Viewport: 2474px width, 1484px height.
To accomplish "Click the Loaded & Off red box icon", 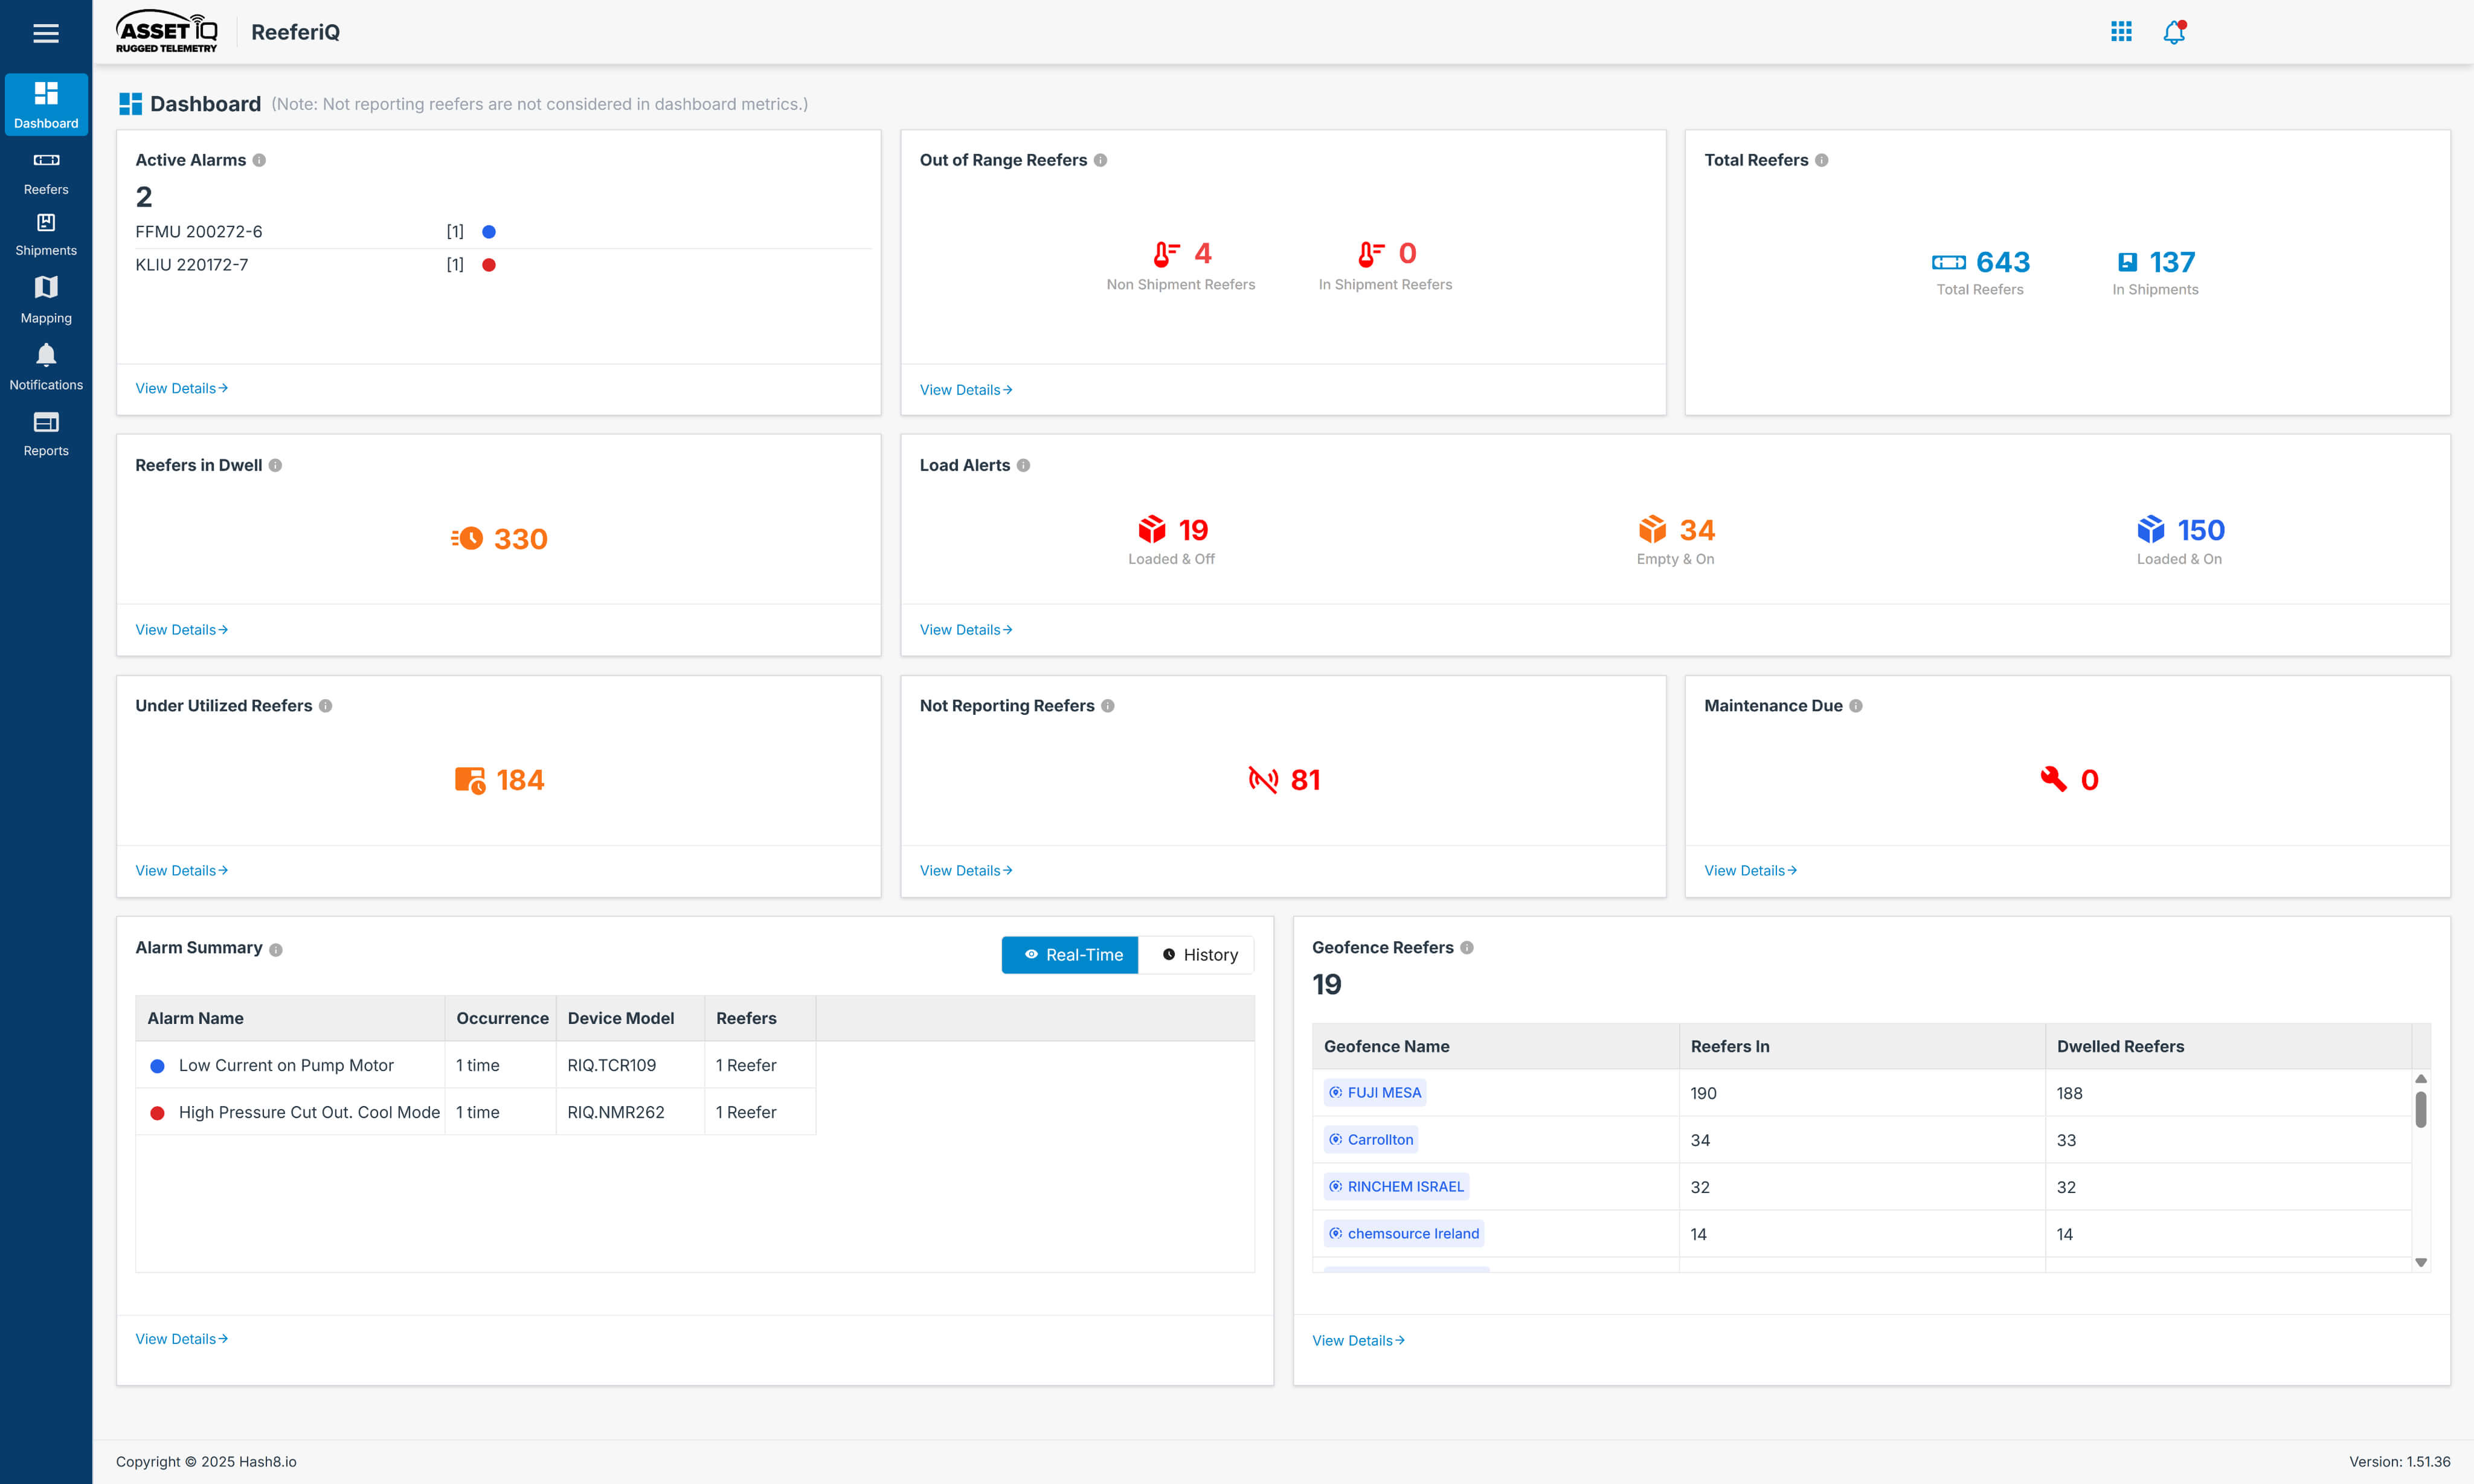I will (x=1151, y=529).
